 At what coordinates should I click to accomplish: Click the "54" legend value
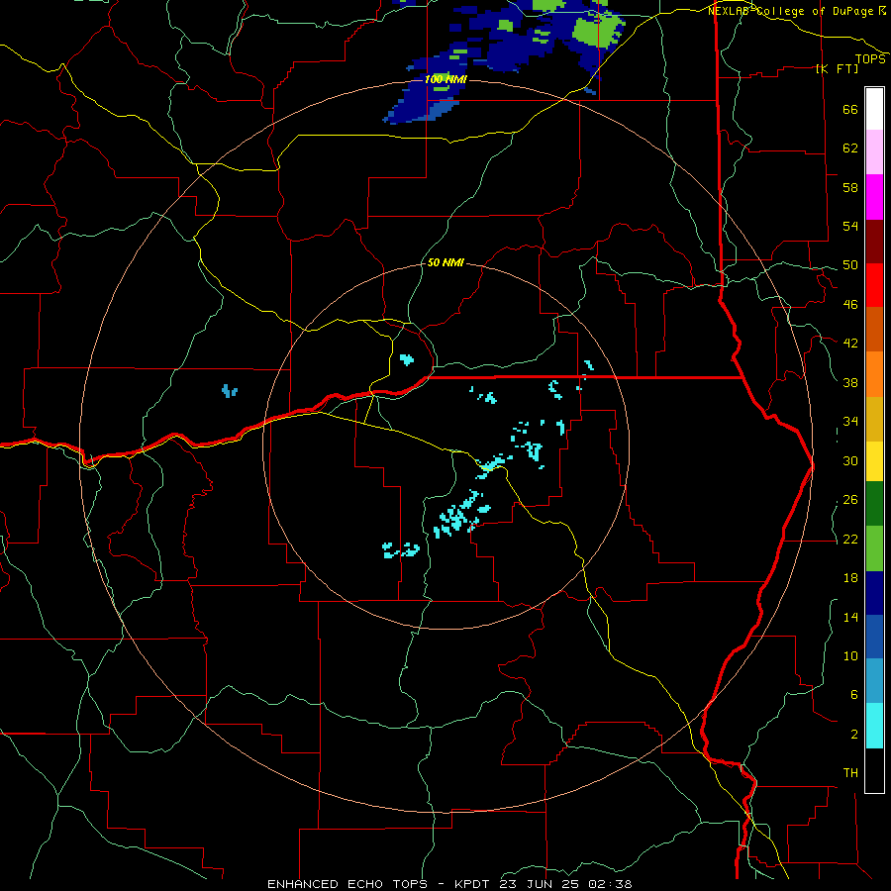tap(850, 226)
